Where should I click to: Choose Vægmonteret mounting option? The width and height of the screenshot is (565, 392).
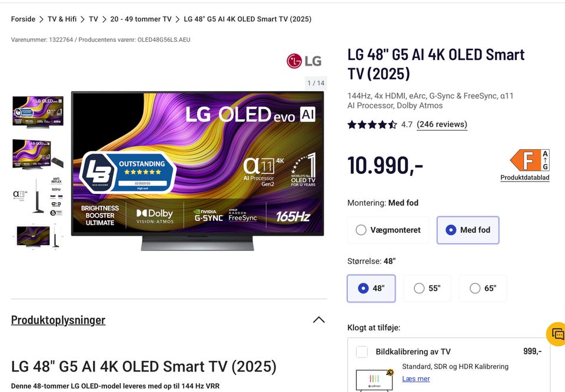pyautogui.click(x=388, y=230)
